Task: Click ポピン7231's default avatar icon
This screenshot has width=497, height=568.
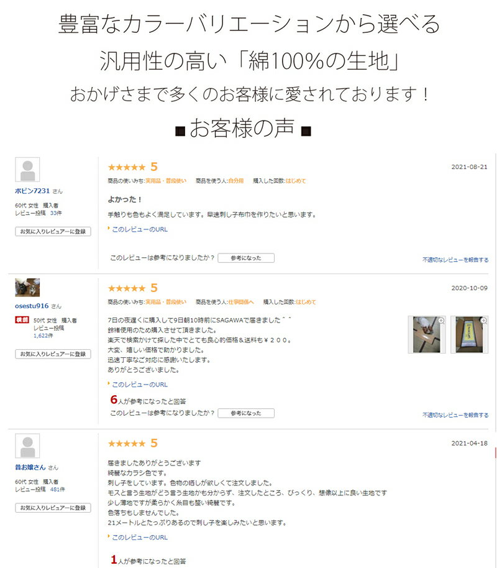Action: pos(27,170)
